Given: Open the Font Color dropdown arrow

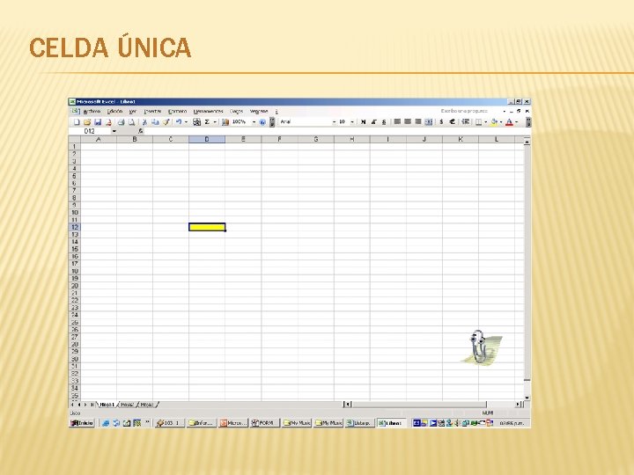Looking at the screenshot, I should tap(517, 122).
